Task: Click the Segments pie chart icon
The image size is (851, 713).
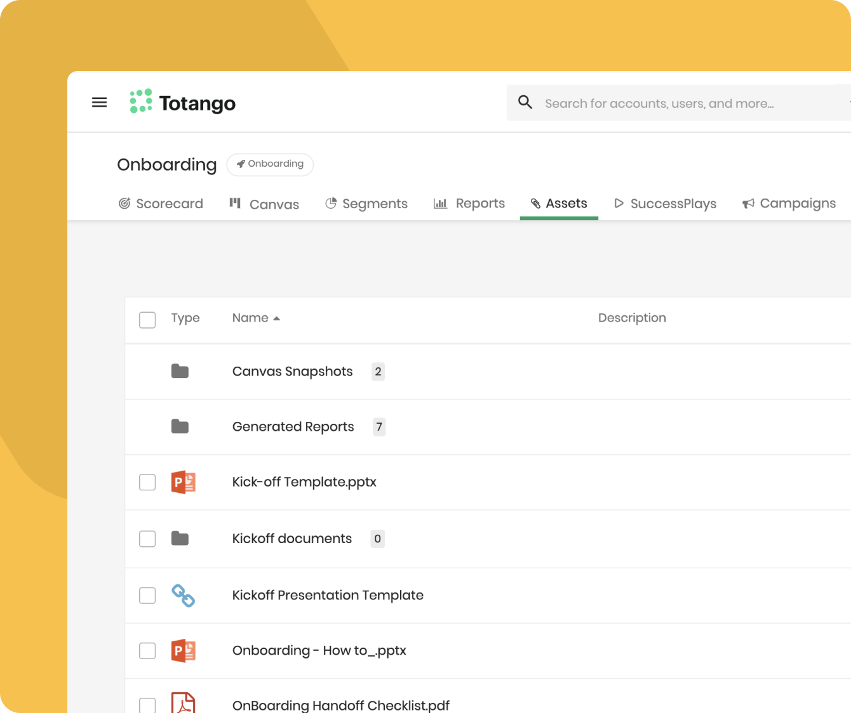Action: [331, 203]
